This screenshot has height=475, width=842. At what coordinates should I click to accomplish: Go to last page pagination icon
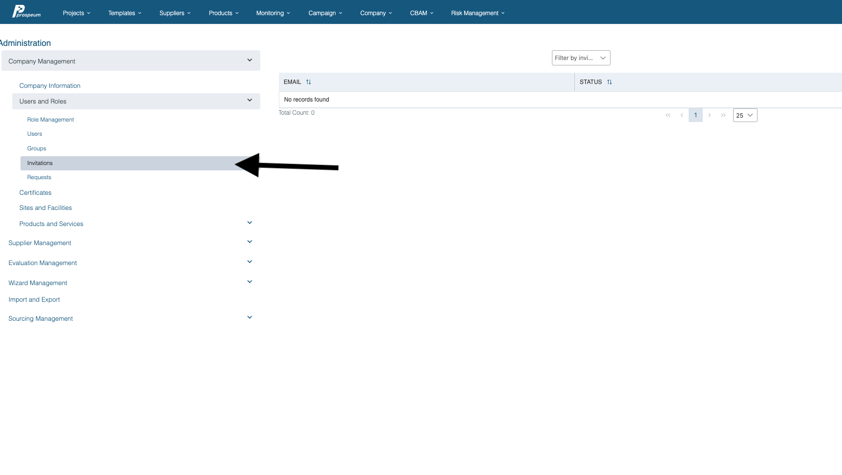[x=723, y=115]
